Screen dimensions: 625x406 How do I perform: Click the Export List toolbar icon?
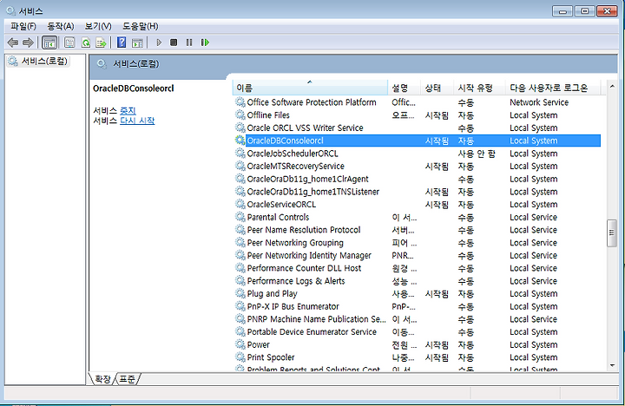click(x=101, y=43)
